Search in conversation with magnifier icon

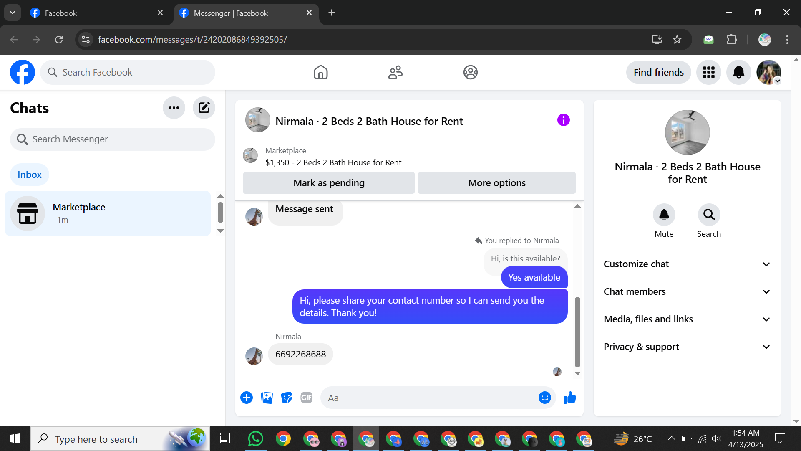[x=709, y=215]
